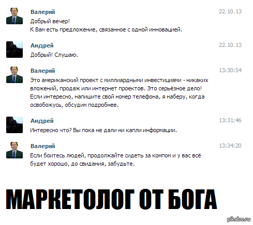Open Андрей's avatar on the 13:31:46 message
Screen dimensions: 253x225
coord(14,125)
